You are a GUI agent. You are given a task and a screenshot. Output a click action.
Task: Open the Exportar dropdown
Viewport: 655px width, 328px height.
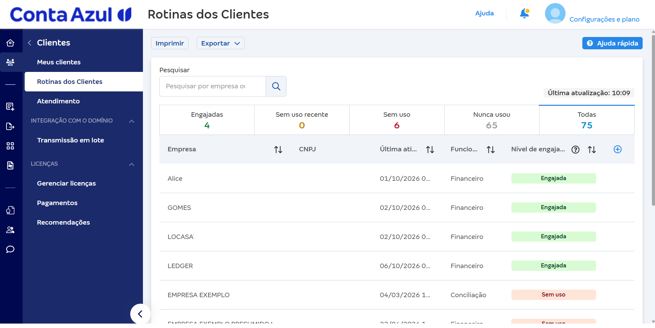click(x=220, y=43)
